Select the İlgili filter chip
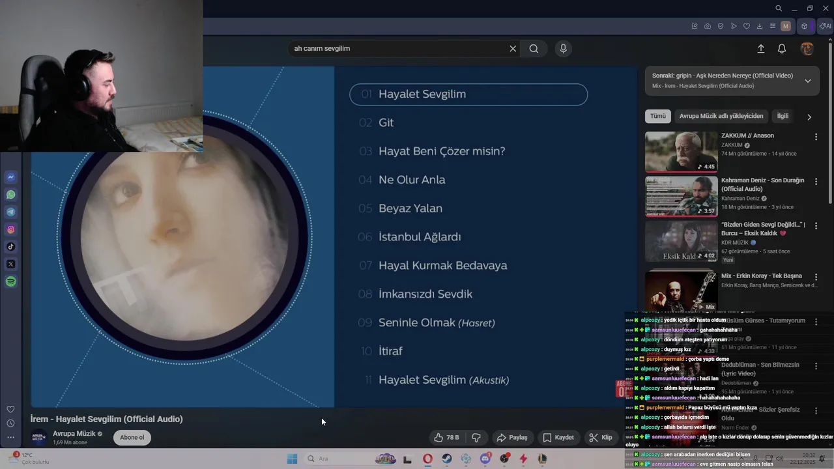The image size is (834, 469). (783, 116)
